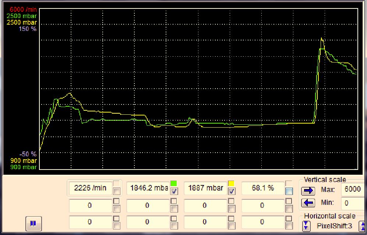This screenshot has width=367, height=235.
Task: Click the 'Vertical scale' group label
Action: tap(325, 179)
